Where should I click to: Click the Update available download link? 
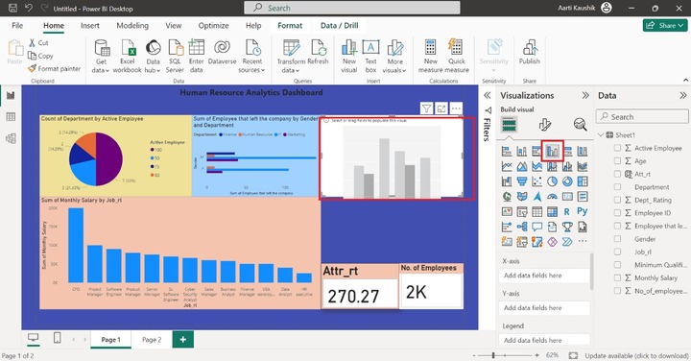click(636, 355)
